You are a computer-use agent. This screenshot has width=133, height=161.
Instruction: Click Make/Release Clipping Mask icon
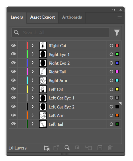click(x=78, y=148)
